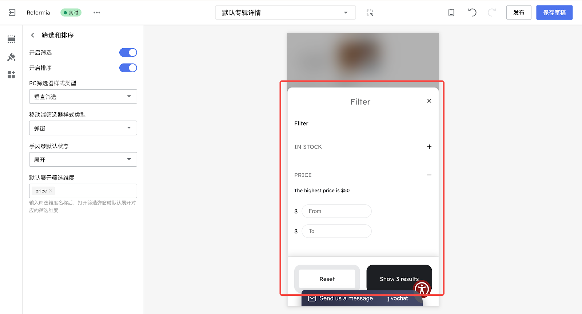Image resolution: width=582 pixels, height=314 pixels.
Task: Open the theme style brush icon
Action: [x=11, y=57]
